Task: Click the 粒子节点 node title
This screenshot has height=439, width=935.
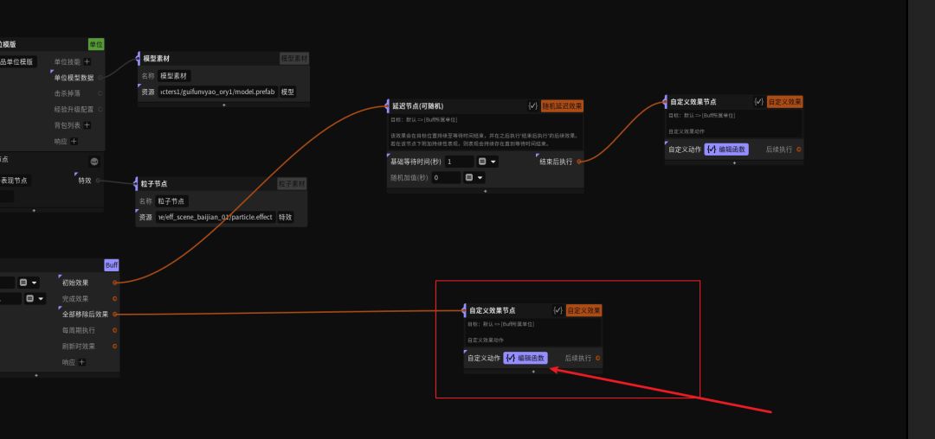Action: [154, 184]
